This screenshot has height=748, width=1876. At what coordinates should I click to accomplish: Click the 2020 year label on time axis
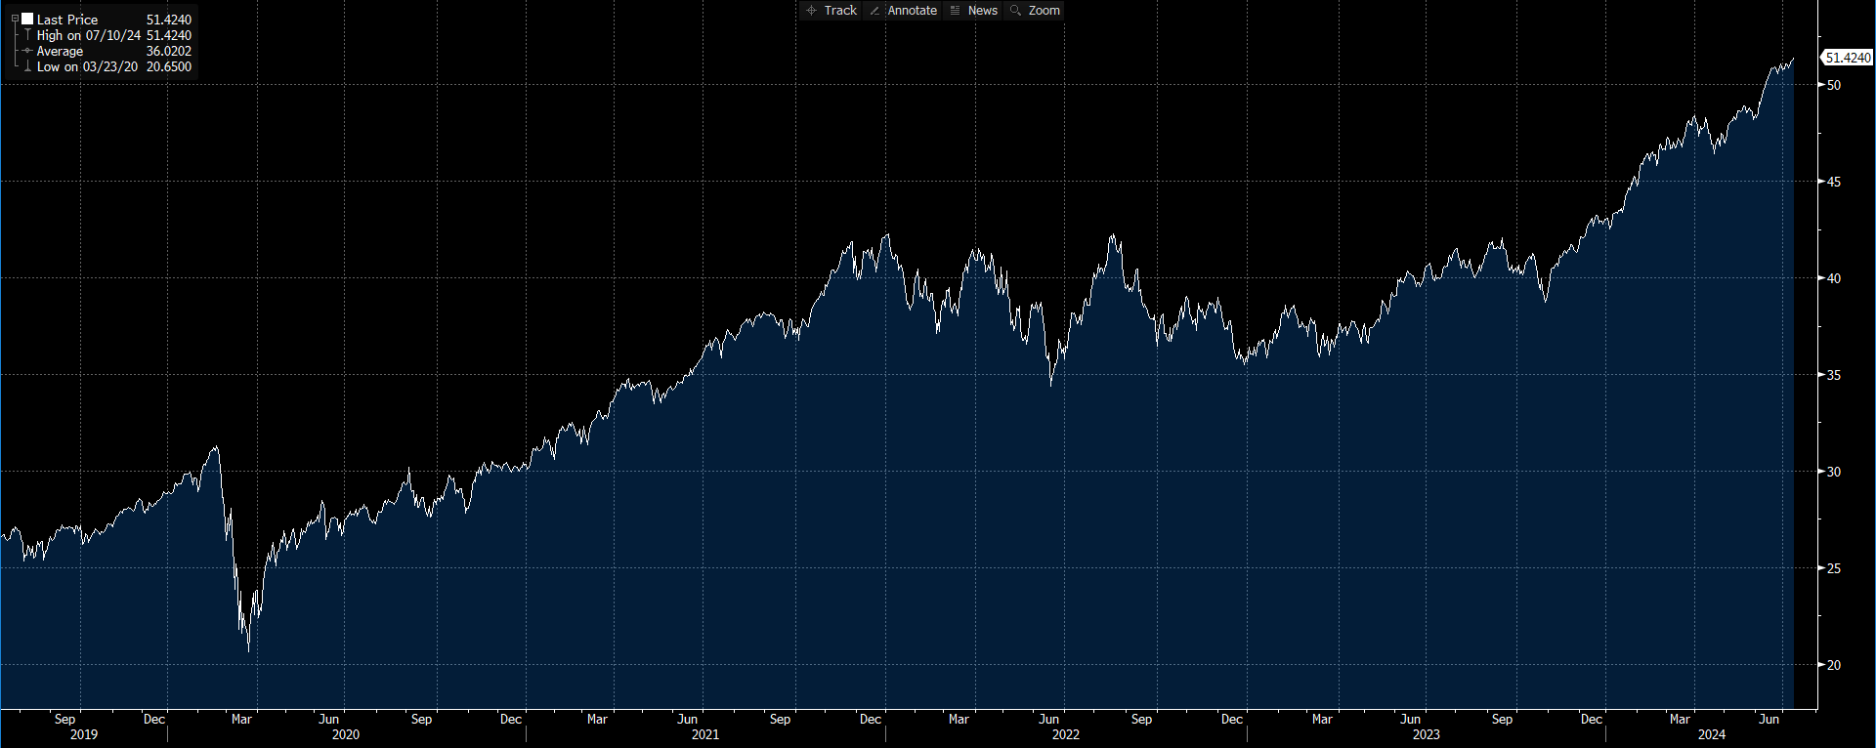[x=346, y=734]
